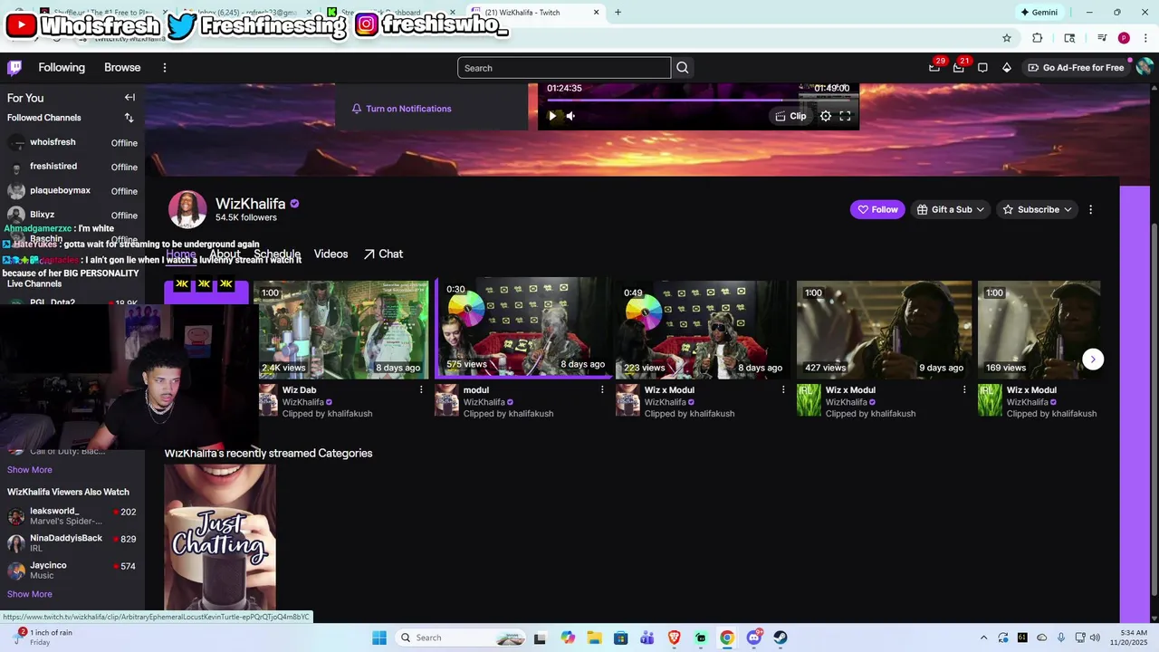1159x652 pixels.
Task: Select freshistired in followed channels
Action: pos(72,167)
